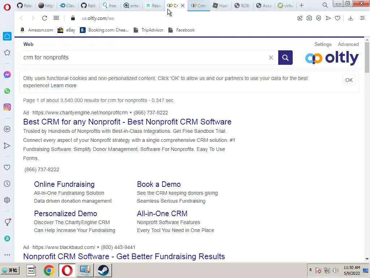Open sidebar My Flow icon

(7, 146)
